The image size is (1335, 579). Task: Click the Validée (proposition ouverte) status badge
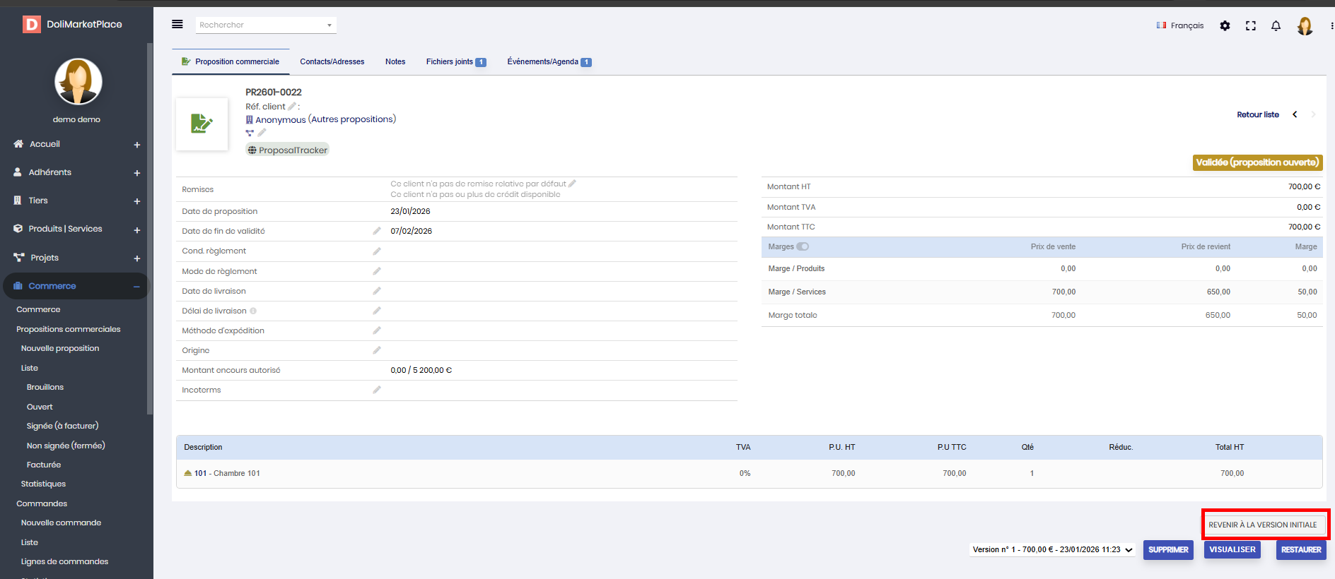(x=1258, y=162)
